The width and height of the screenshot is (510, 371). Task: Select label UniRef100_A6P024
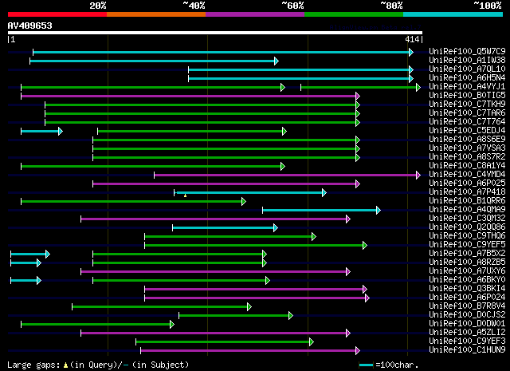(467, 298)
